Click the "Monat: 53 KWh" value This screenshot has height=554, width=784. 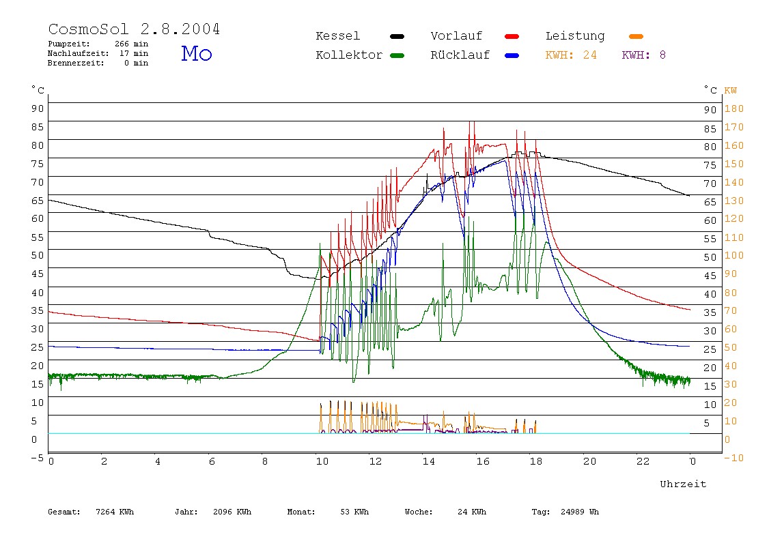point(328,512)
